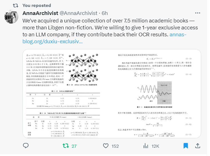
Task: Click the like count showing 152
Action: [115, 146]
